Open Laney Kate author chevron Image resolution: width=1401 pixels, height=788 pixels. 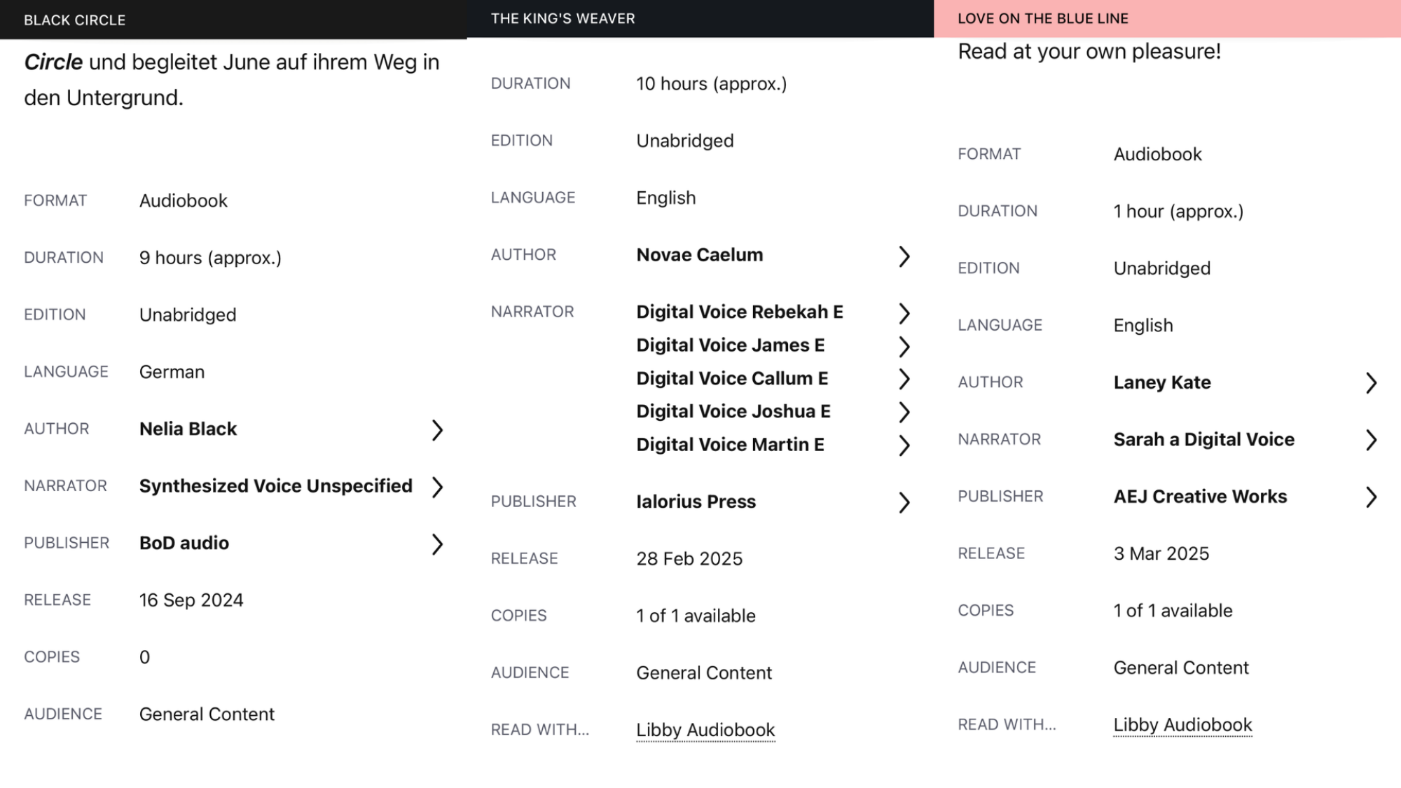[x=1371, y=383]
